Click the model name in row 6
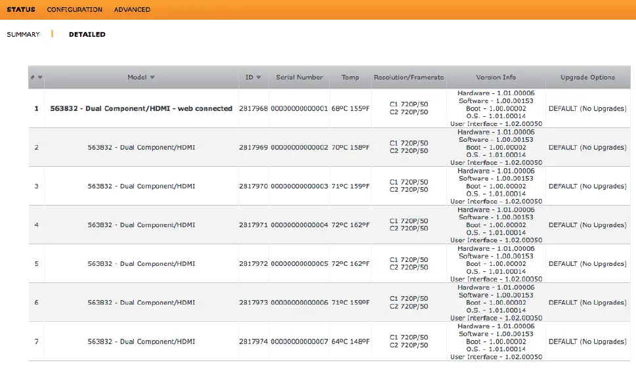Image resolution: width=636 pixels, height=371 pixels. click(x=141, y=303)
